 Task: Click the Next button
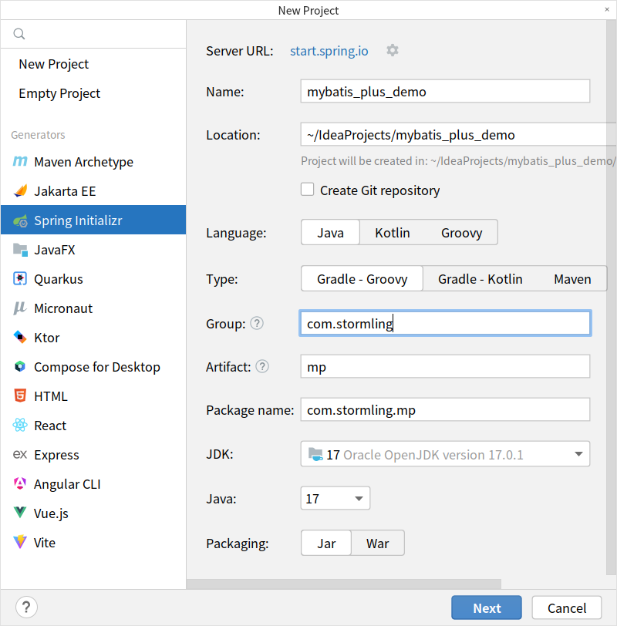click(x=487, y=607)
